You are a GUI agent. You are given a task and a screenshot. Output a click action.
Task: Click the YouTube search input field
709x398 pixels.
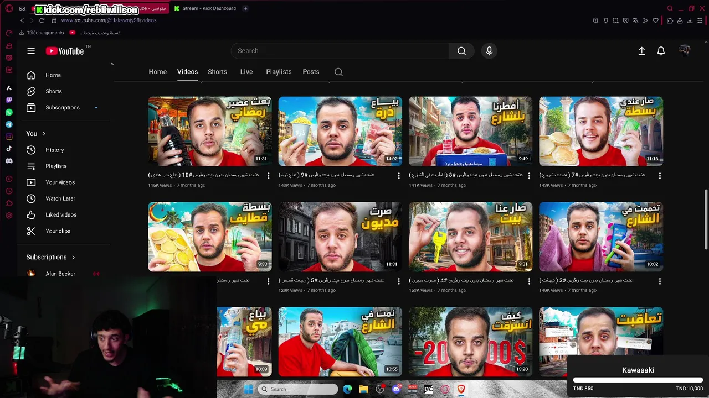[340, 51]
